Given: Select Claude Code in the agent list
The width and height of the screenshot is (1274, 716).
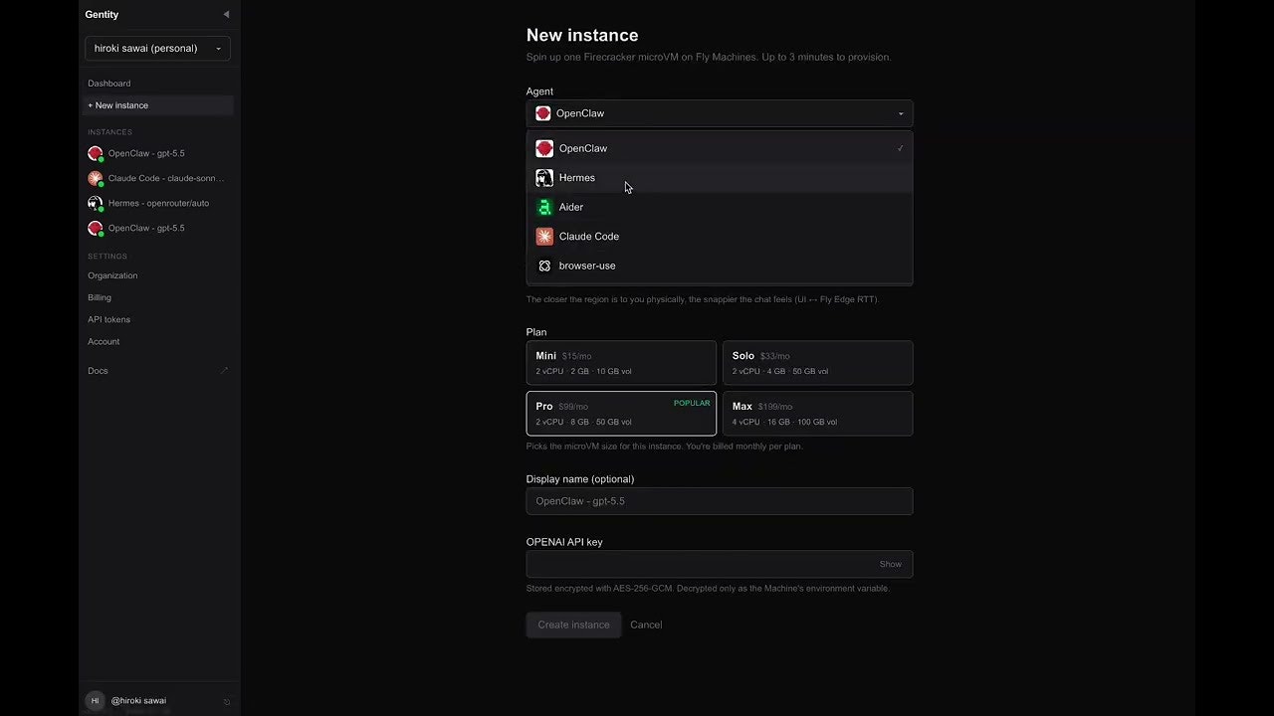Looking at the screenshot, I should click(x=720, y=237).
